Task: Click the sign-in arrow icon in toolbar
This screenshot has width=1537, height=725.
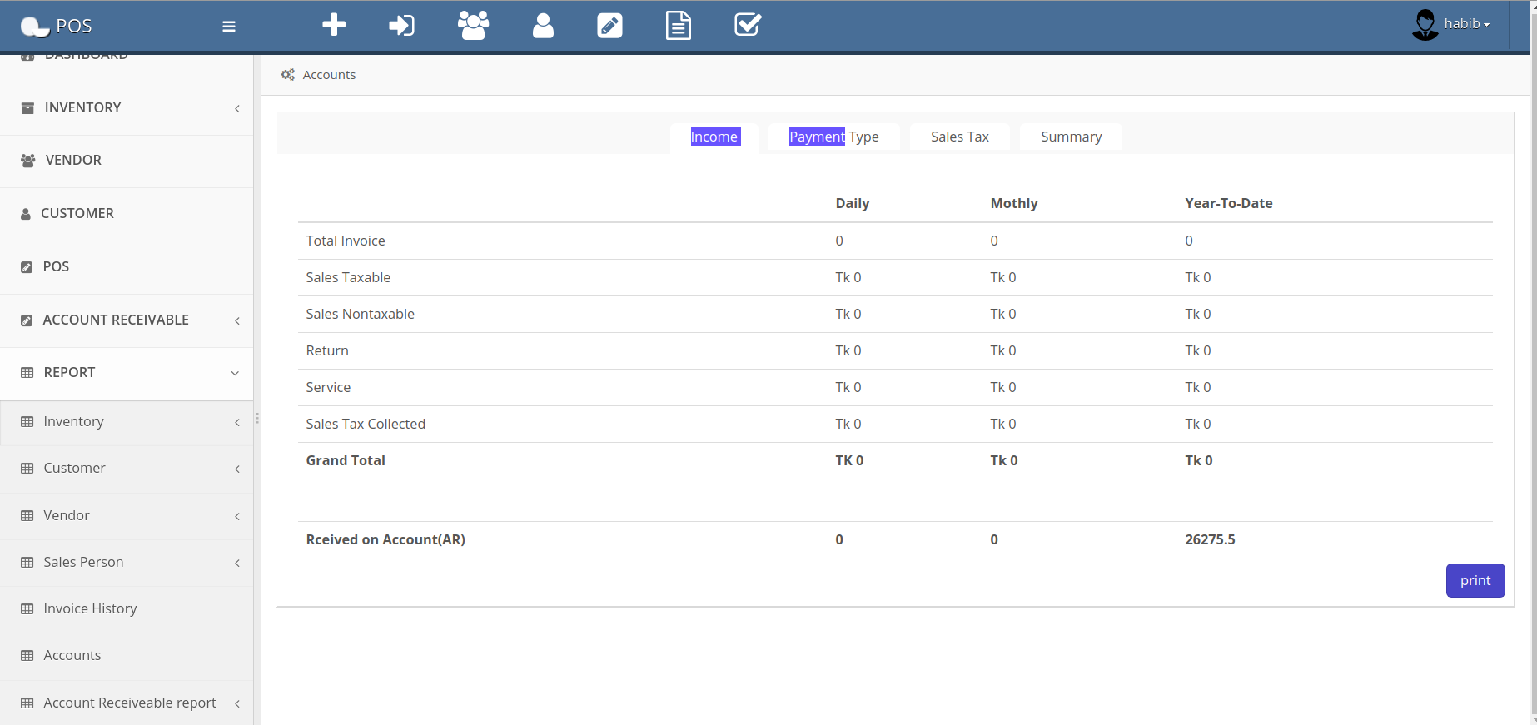Action: coord(401,25)
